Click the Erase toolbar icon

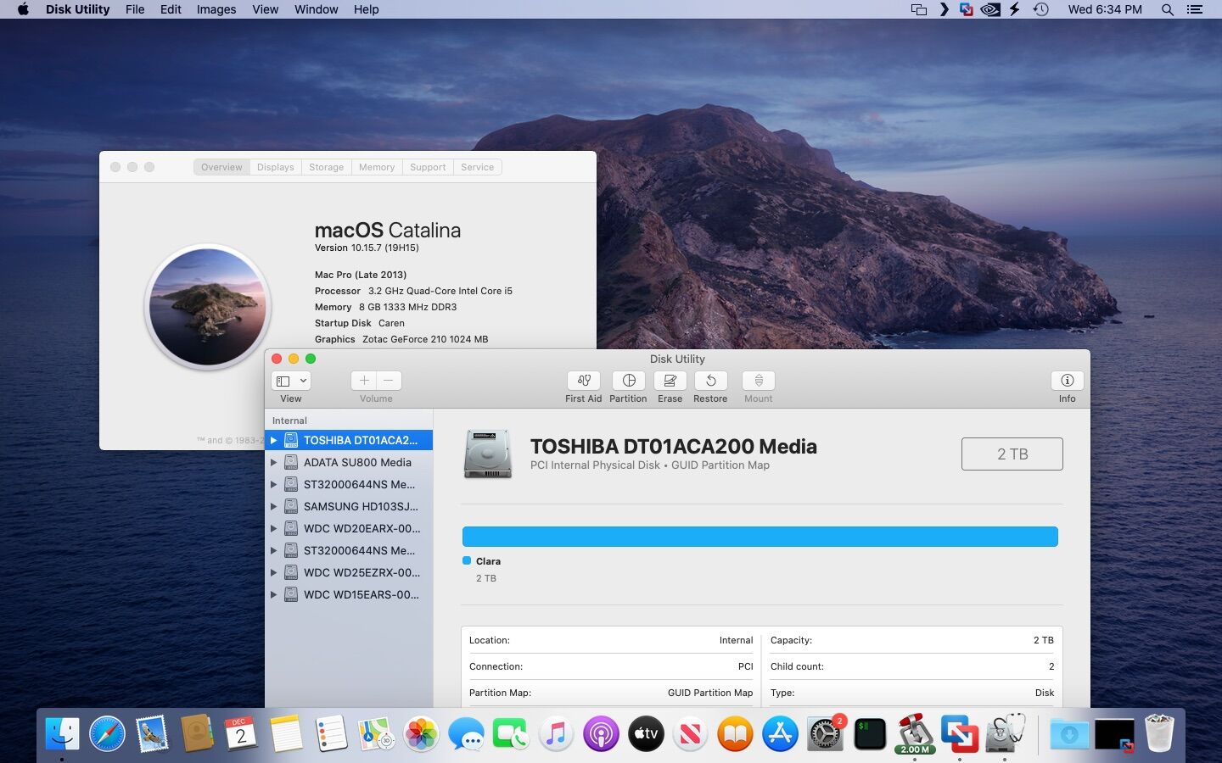pos(670,381)
